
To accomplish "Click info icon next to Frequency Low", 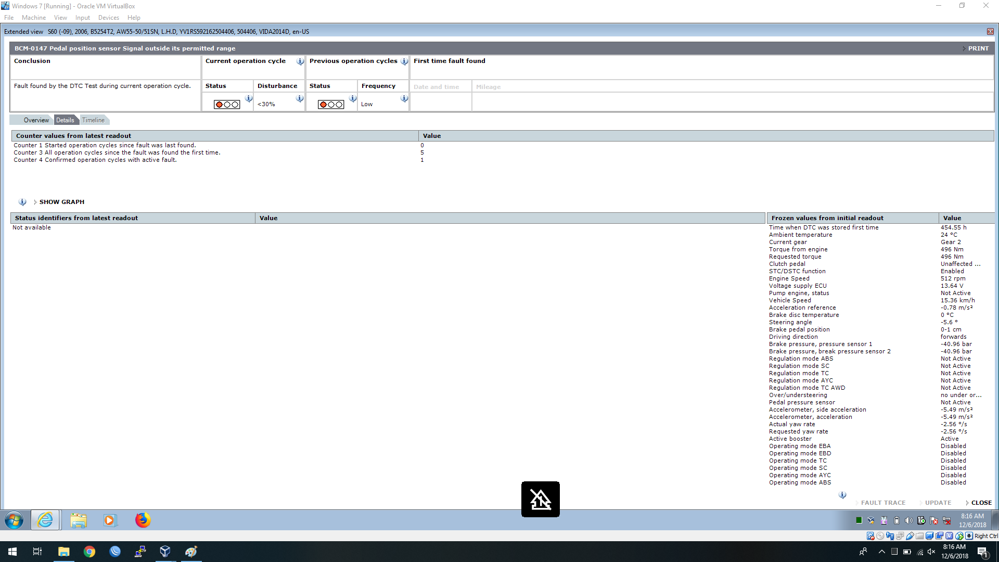I will 404,98.
